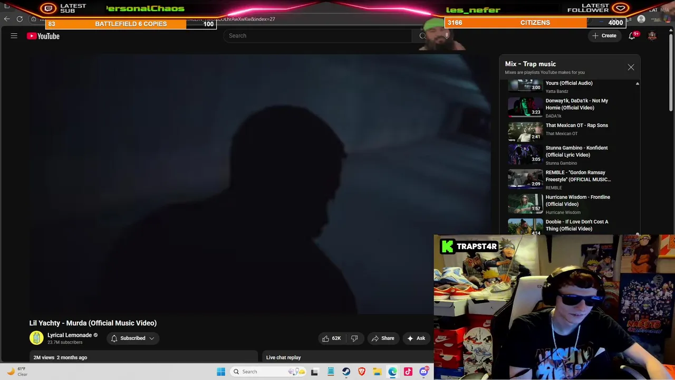The width and height of the screenshot is (675, 380).
Task: Open the Lyrical Lemonade channel avatar
Action: click(36, 338)
